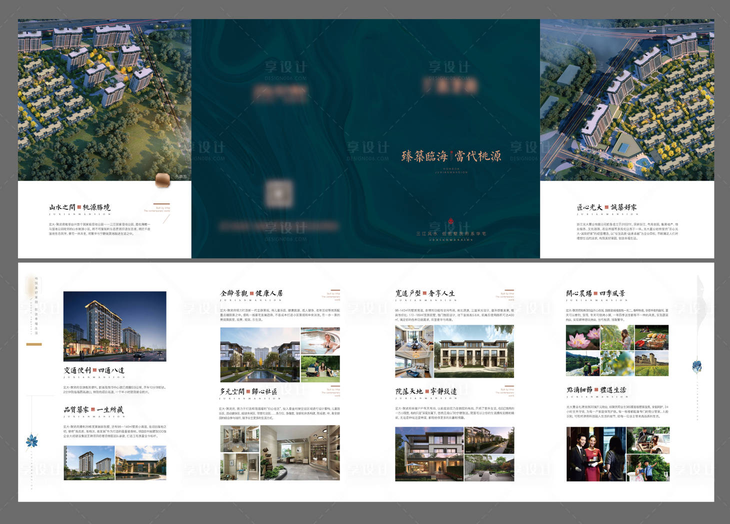Click the blue flower ornament on right edge
Image resolution: width=730 pixels, height=524 pixels.
[x=696, y=366]
